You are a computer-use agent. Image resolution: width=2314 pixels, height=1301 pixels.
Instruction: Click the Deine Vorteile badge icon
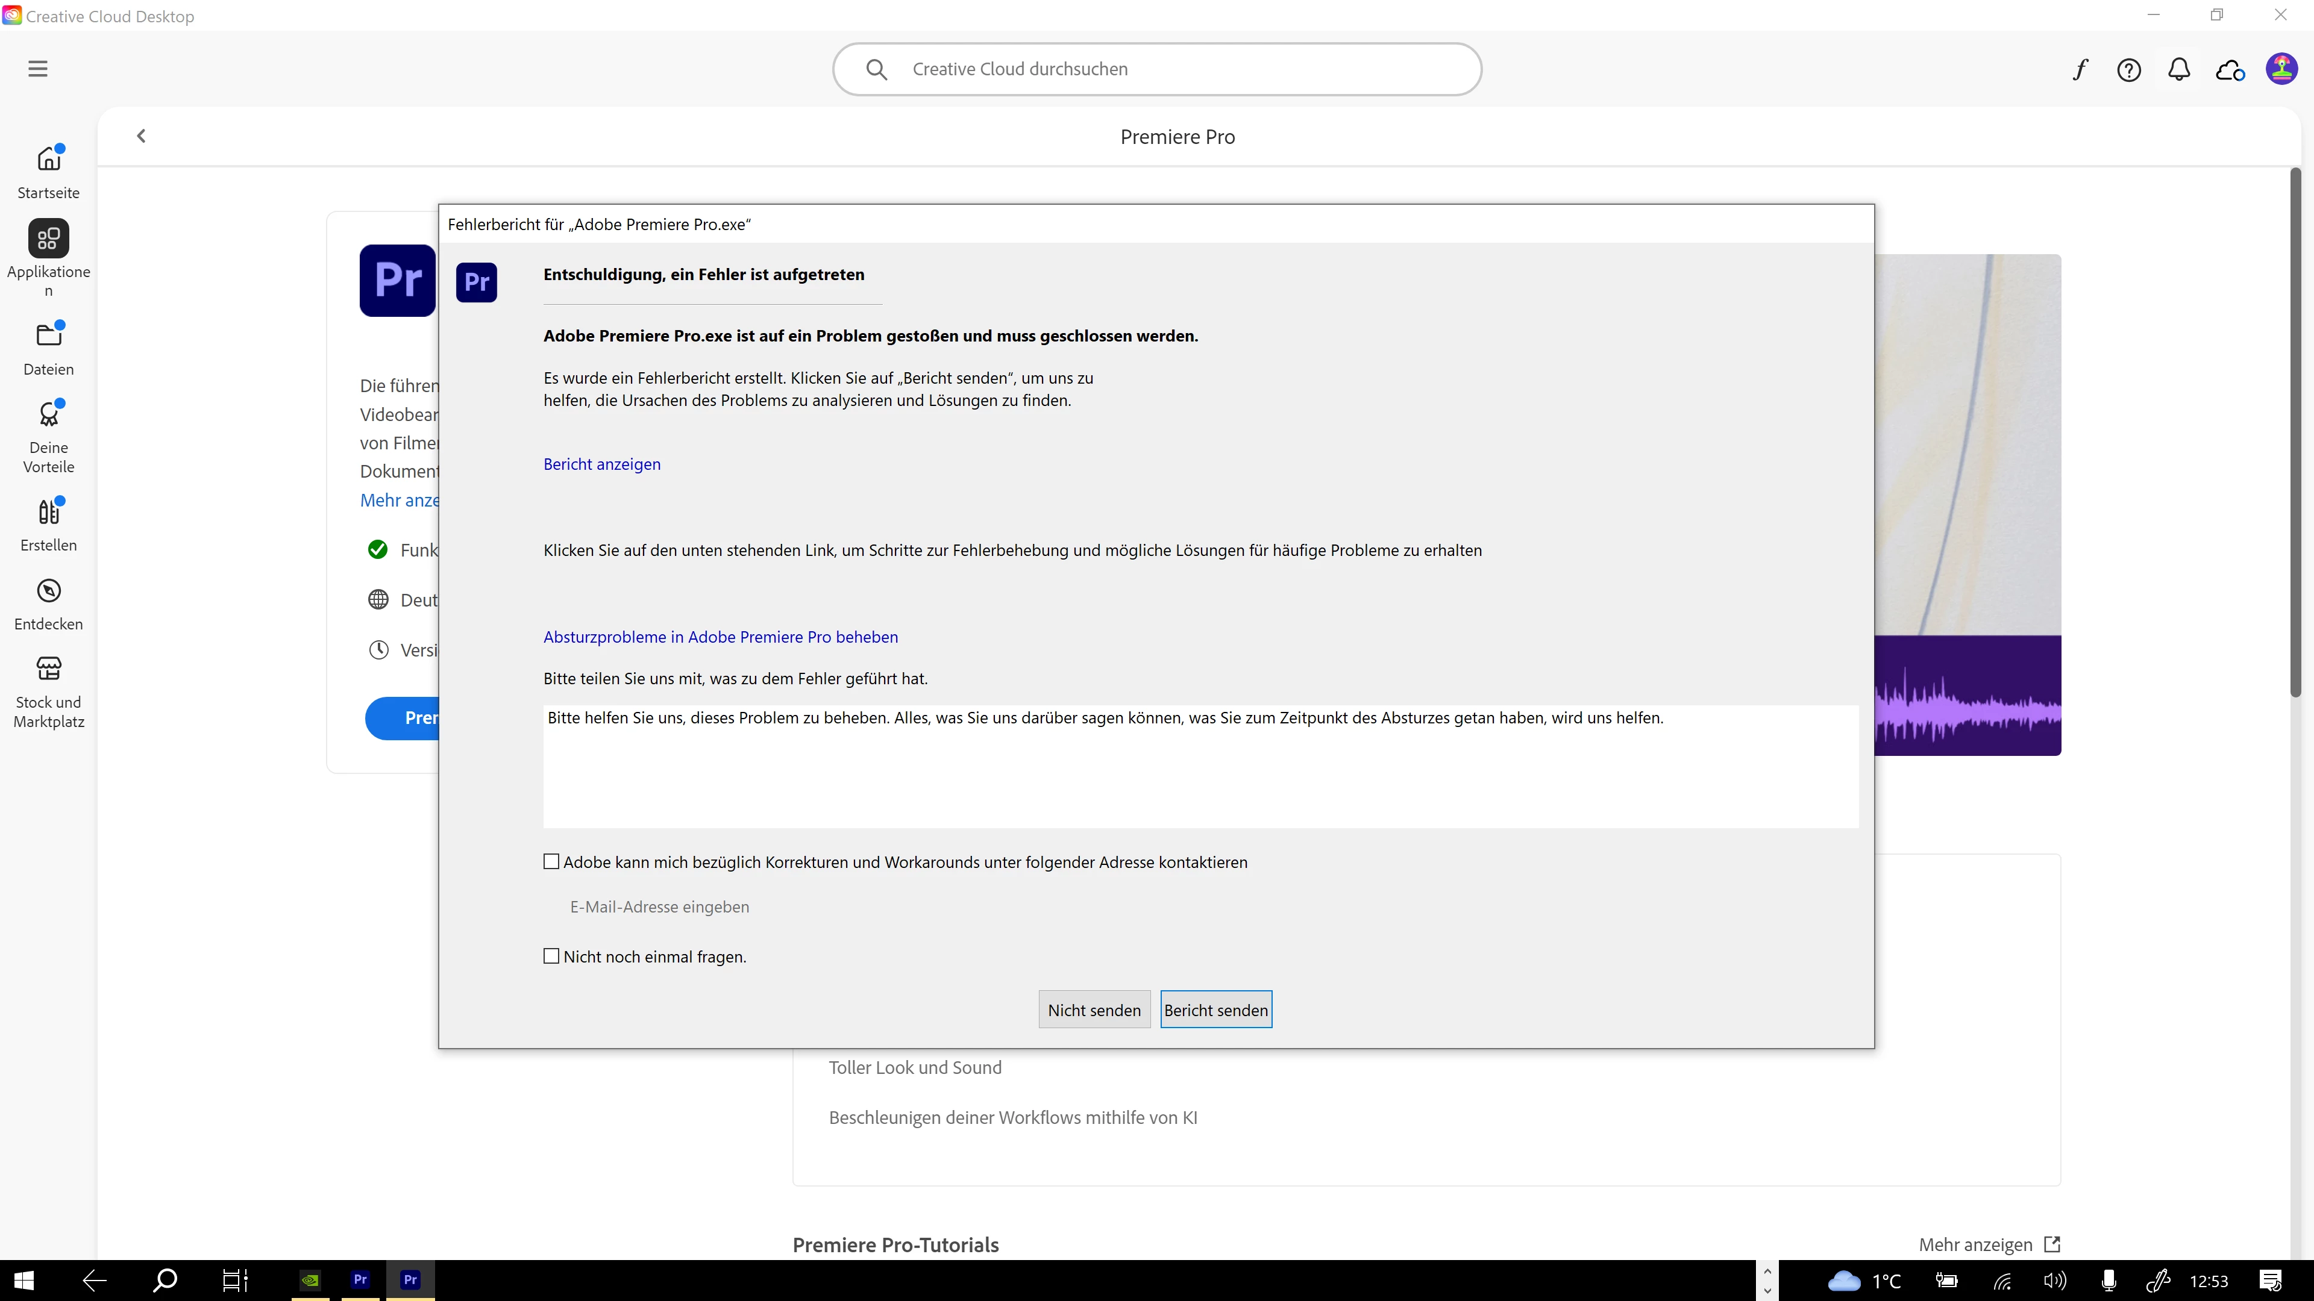pos(48,415)
